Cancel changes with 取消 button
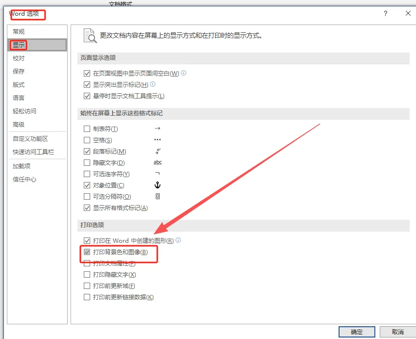The height and width of the screenshot is (339, 416). click(x=398, y=332)
